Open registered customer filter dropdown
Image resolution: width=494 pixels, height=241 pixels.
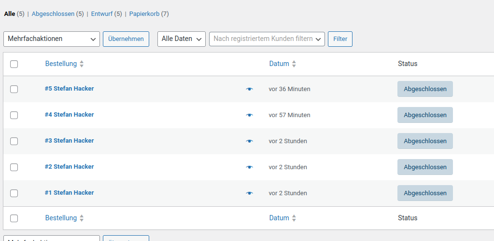pyautogui.click(x=267, y=39)
